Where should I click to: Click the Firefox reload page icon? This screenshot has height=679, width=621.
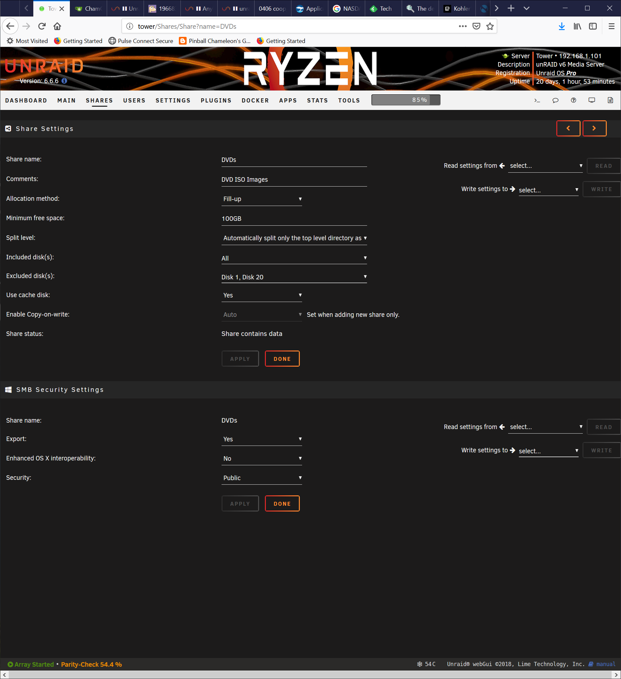pos(42,26)
